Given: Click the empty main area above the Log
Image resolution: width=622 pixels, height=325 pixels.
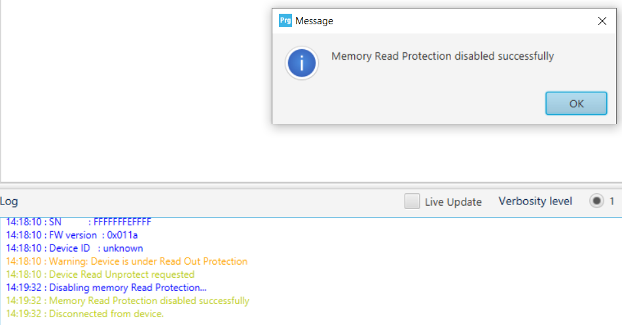Looking at the screenshot, I should [135, 91].
